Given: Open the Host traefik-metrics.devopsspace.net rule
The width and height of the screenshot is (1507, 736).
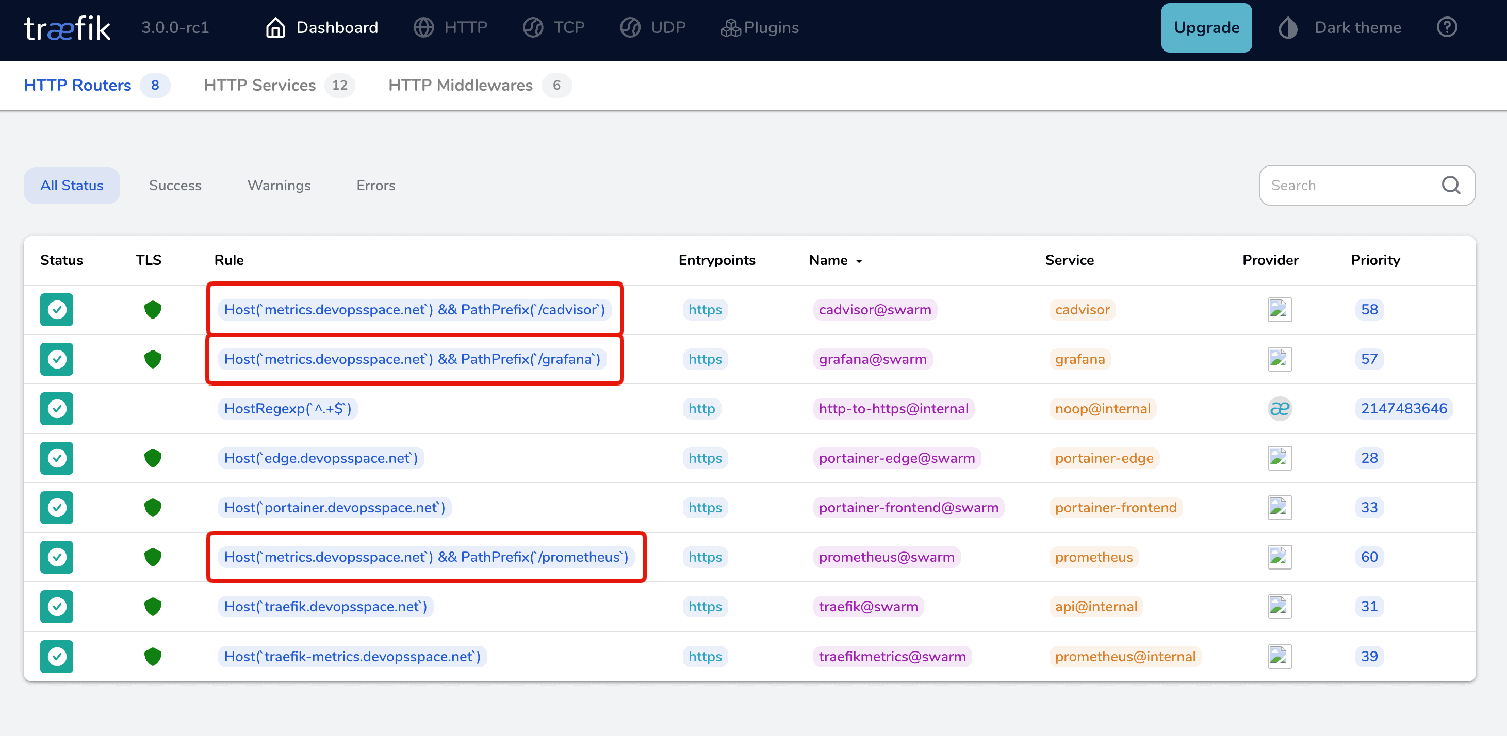Looking at the screenshot, I should (x=352, y=657).
